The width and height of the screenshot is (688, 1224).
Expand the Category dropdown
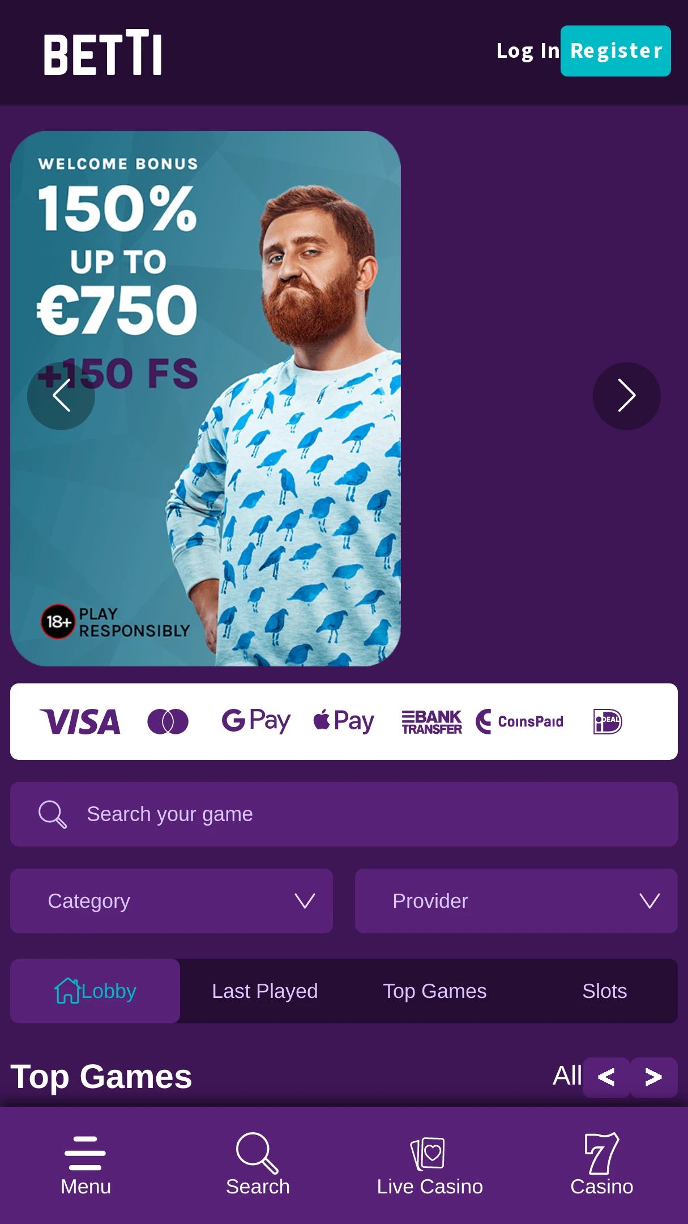click(x=172, y=901)
